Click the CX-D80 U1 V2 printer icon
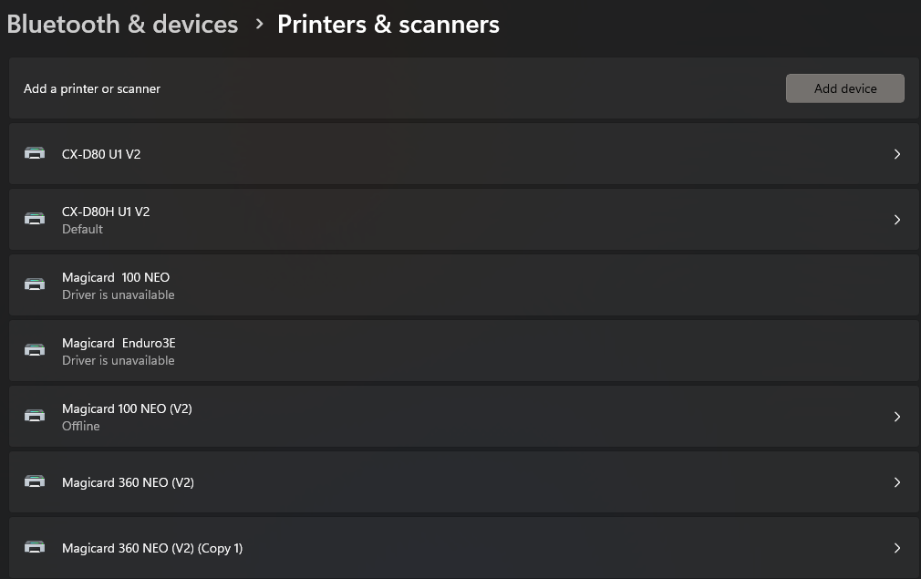921x579 pixels. 35,154
